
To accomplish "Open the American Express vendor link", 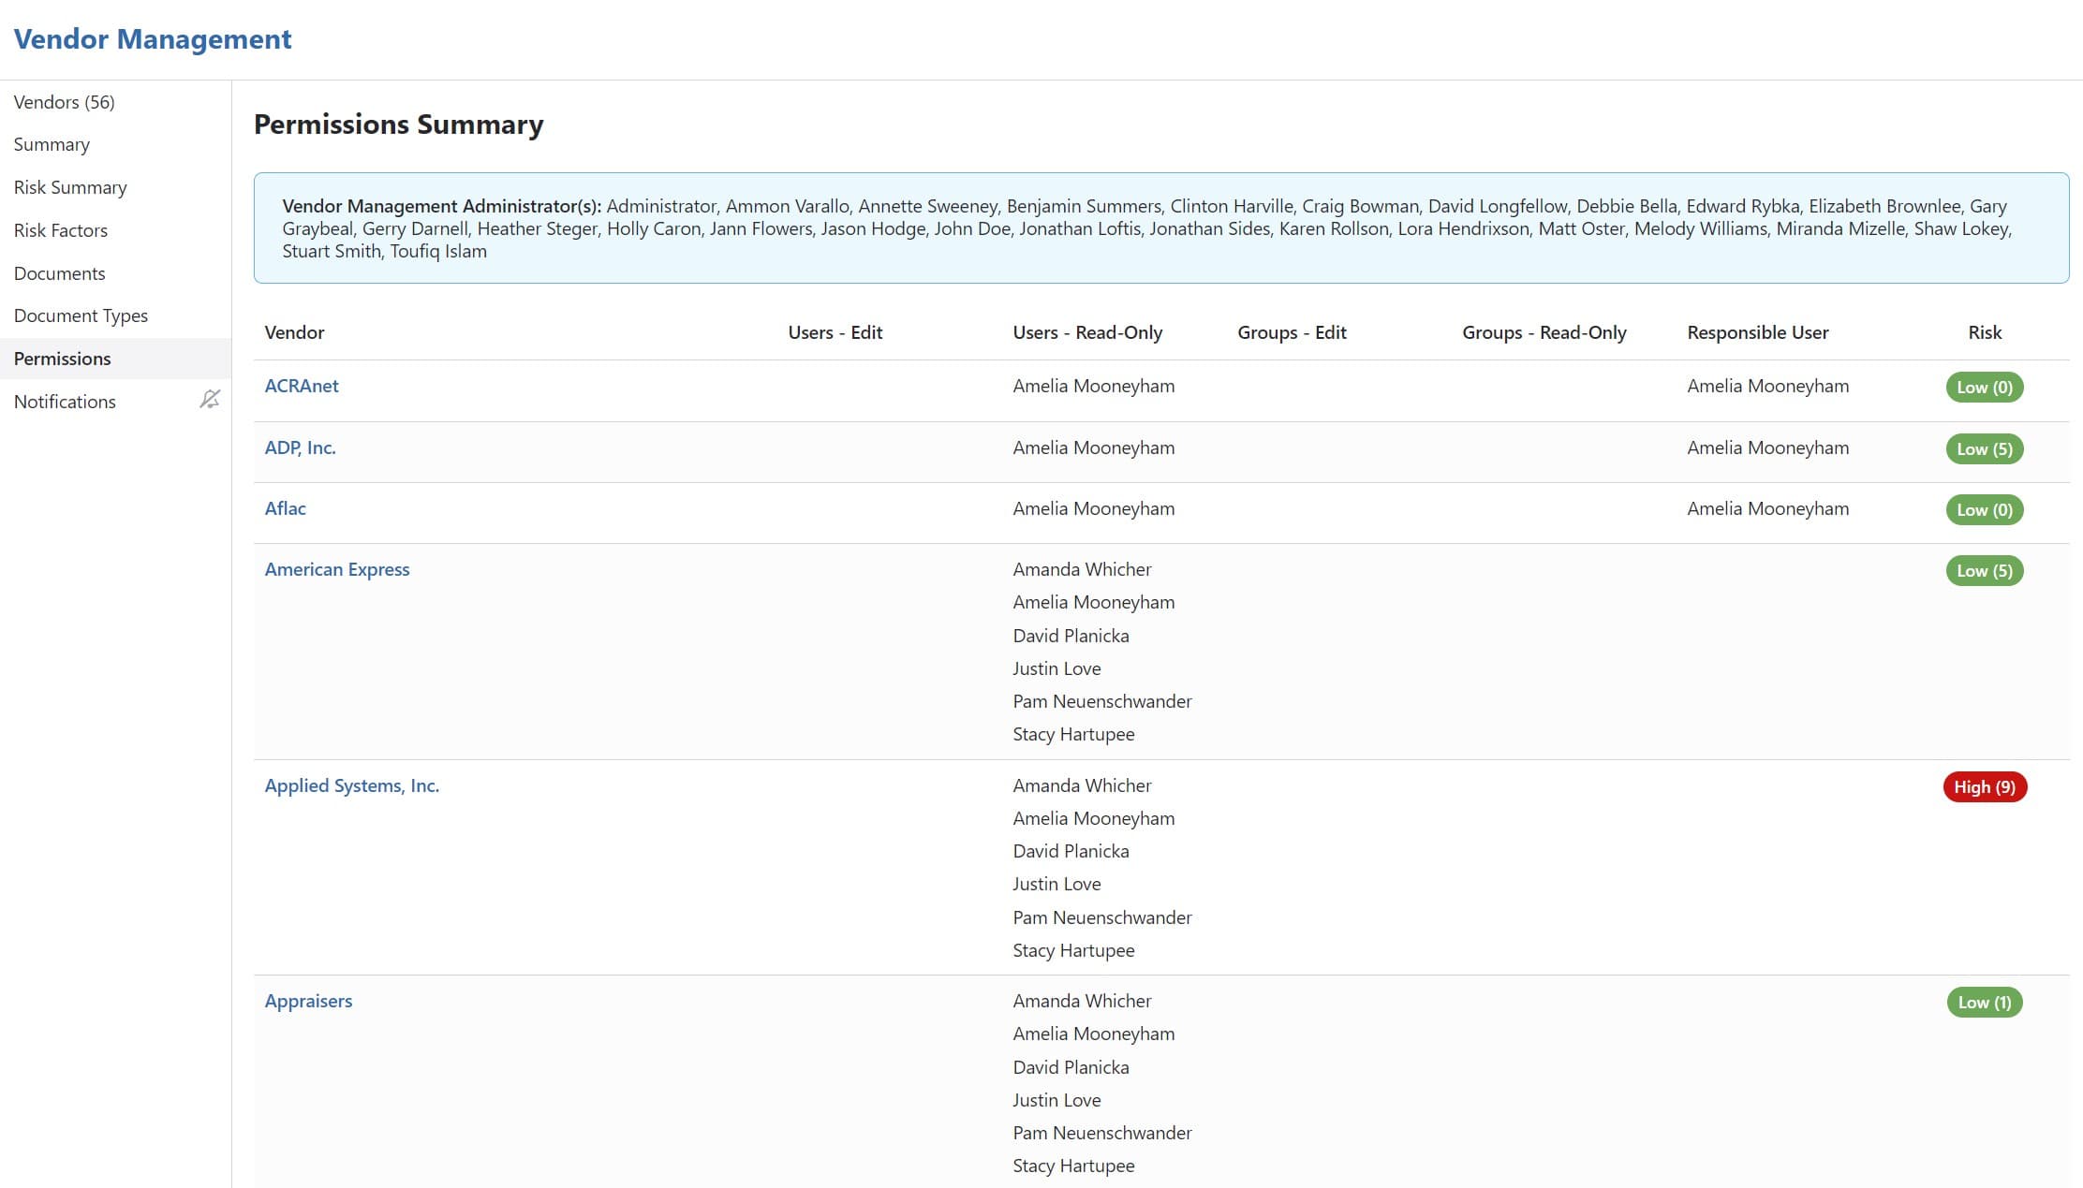I will 337,569.
